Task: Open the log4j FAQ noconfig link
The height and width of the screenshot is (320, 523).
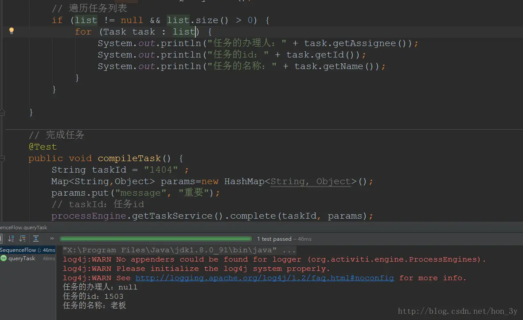Action: pyautogui.click(x=265, y=278)
